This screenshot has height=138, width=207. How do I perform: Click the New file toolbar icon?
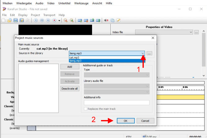pos(3,20)
